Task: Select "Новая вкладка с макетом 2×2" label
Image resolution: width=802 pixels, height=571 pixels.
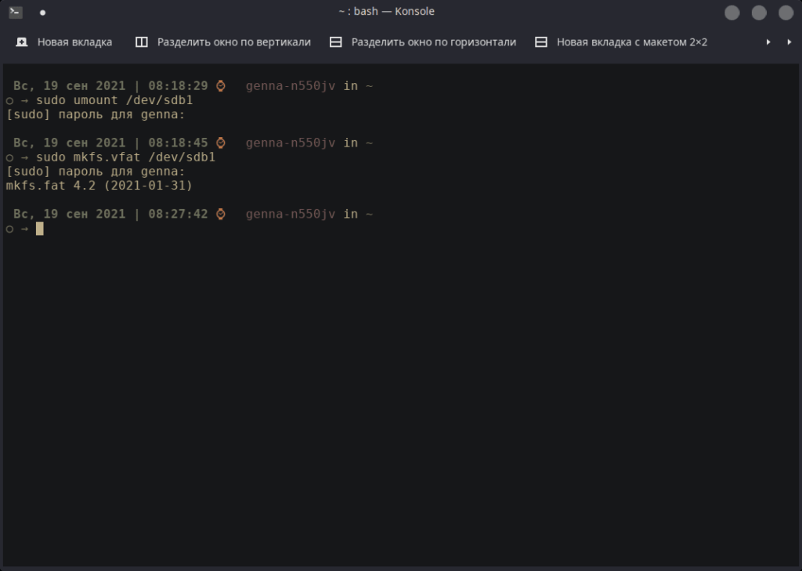Action: [x=632, y=42]
